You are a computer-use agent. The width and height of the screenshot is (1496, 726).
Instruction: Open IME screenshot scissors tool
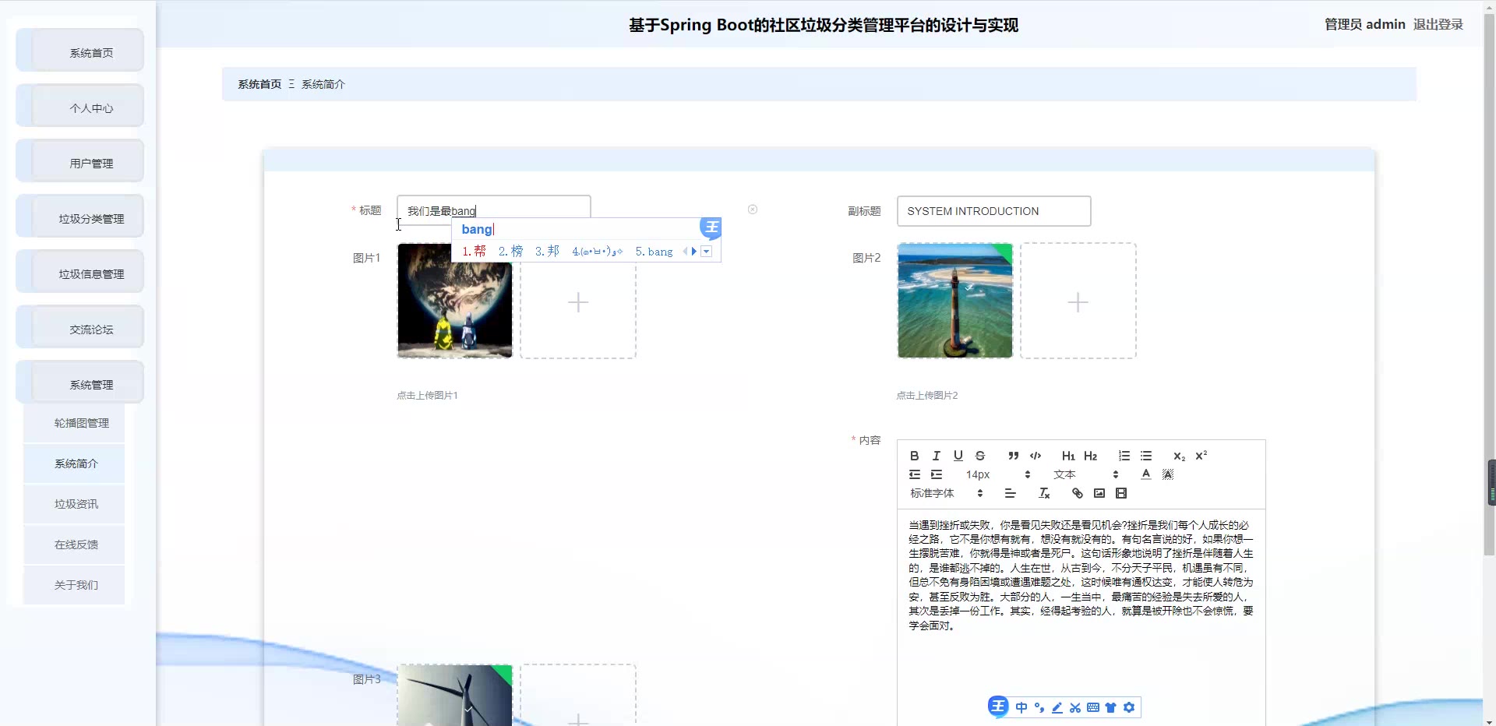tap(1075, 707)
